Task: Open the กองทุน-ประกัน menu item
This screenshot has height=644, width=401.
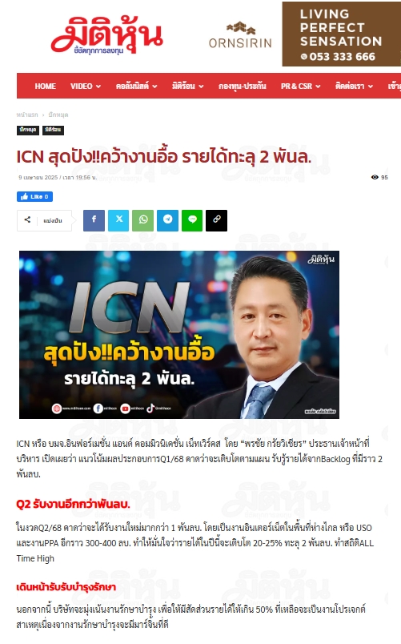Action: [243, 87]
